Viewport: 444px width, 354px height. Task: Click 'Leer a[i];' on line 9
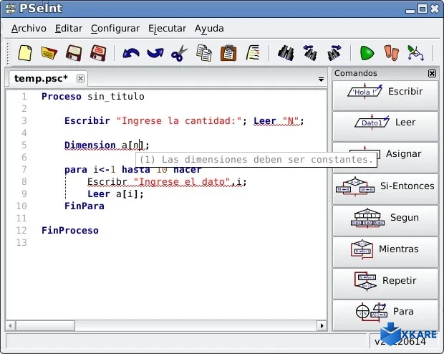(x=115, y=194)
